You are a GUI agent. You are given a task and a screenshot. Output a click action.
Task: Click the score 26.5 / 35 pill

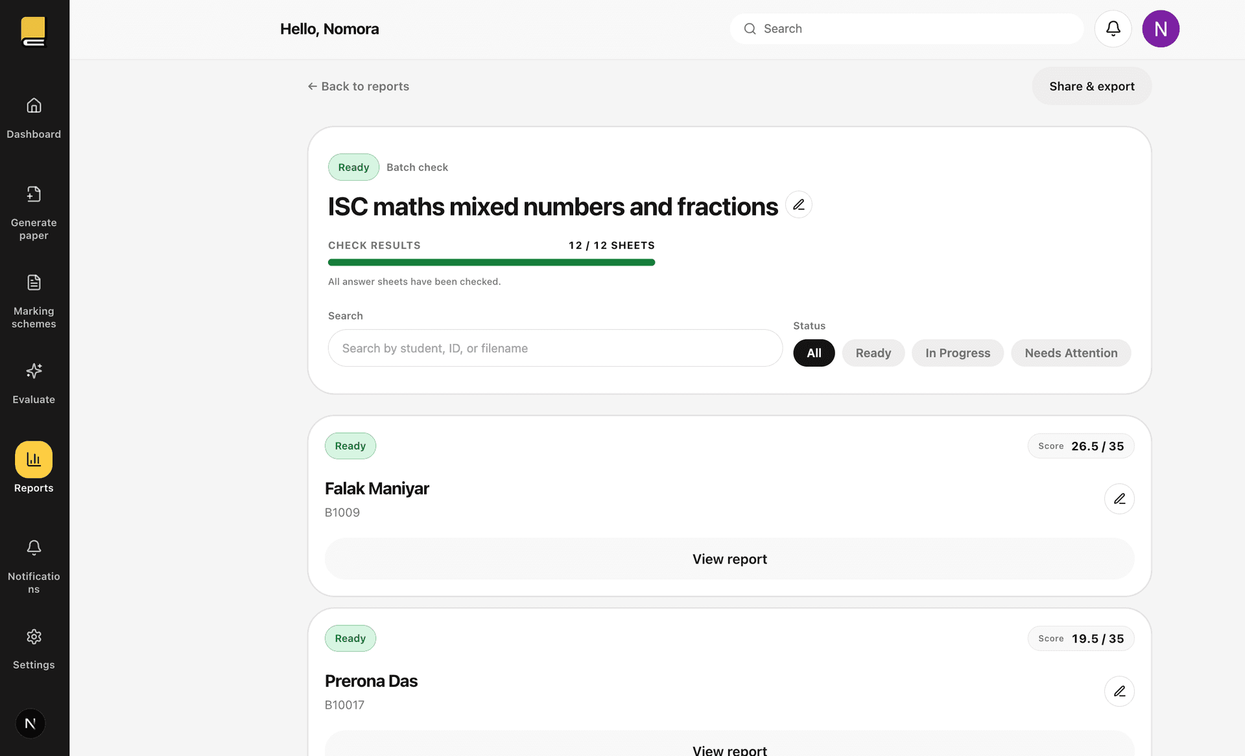coord(1081,446)
